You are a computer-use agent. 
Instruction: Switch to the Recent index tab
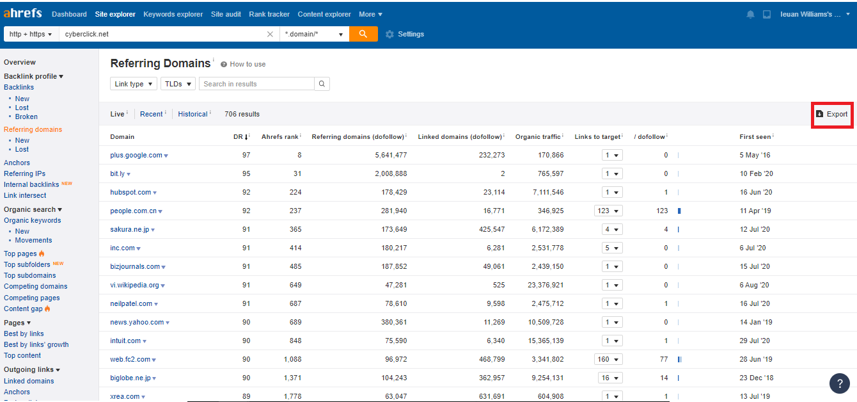152,114
